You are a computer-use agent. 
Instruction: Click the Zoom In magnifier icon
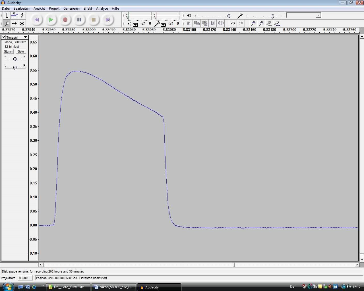[x=253, y=23]
